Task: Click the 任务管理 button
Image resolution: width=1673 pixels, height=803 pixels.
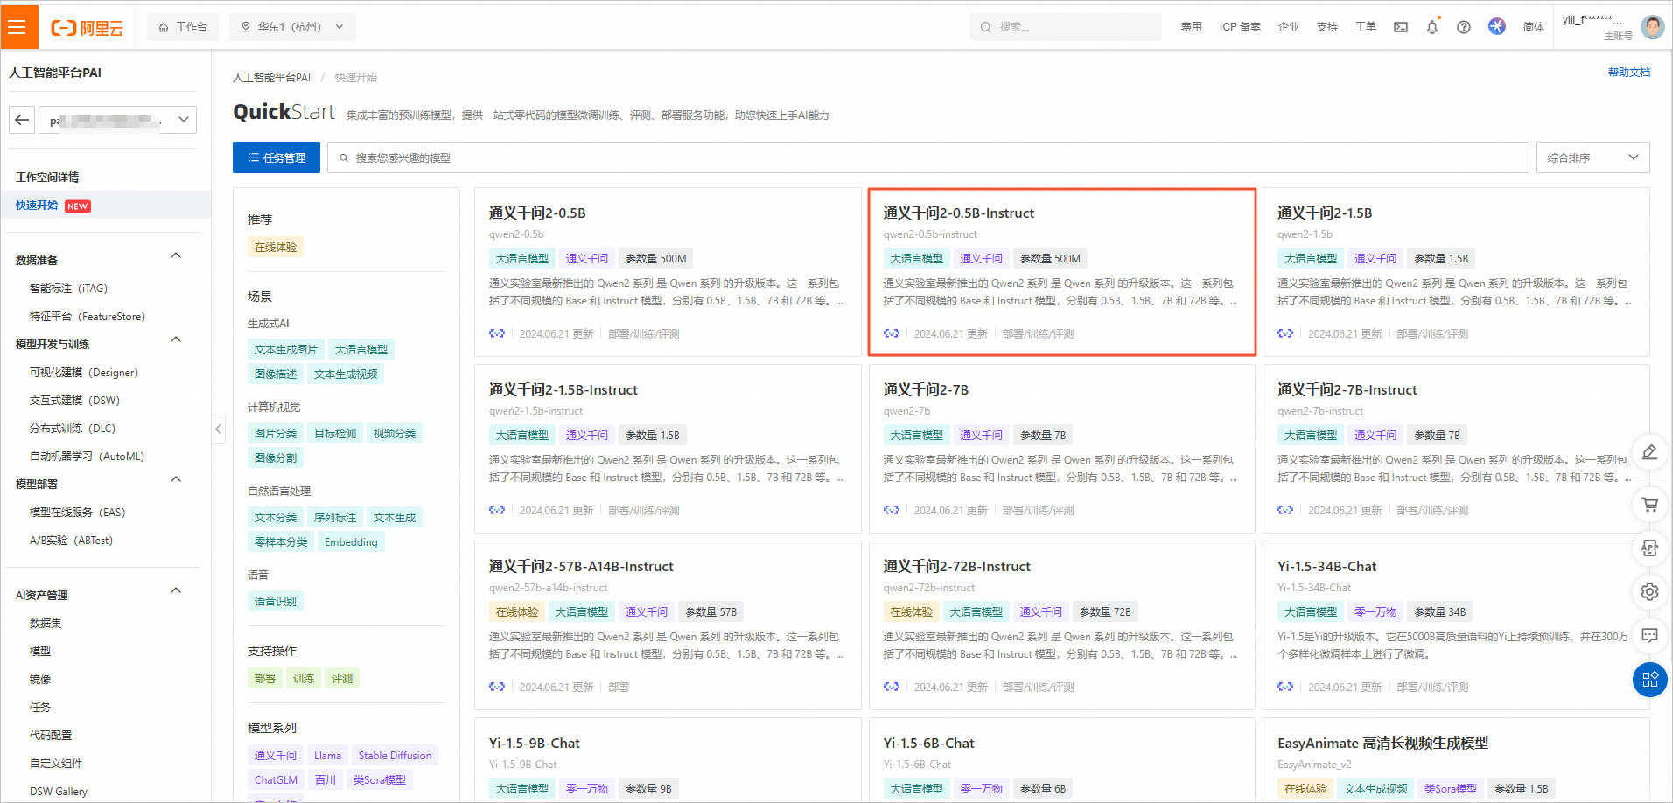Action: 276,157
